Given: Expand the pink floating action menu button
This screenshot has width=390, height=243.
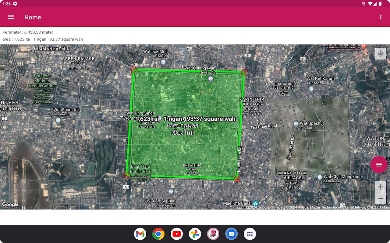Looking at the screenshot, I should [379, 165].
